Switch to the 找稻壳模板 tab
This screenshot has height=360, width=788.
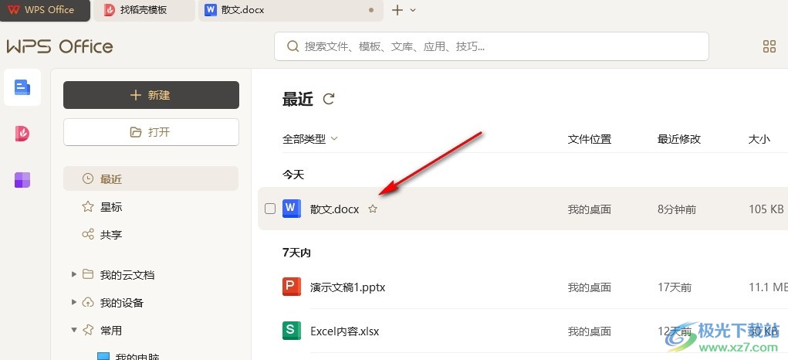coord(144,10)
